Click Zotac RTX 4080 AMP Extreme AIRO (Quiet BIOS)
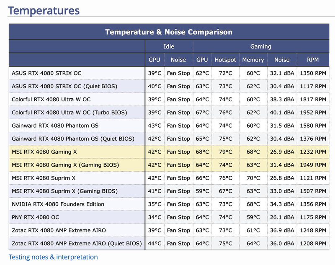Image resolution: width=335 pixels, height=265 pixels. pos(77,244)
